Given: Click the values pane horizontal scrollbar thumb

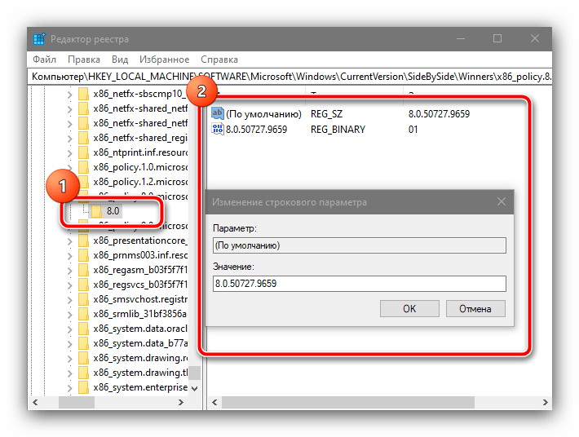Looking at the screenshot, I should [348, 402].
